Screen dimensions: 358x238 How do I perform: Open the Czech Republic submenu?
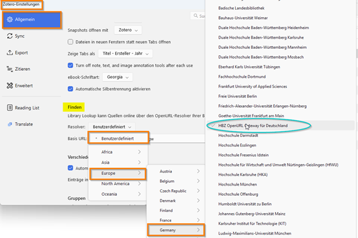(176, 191)
